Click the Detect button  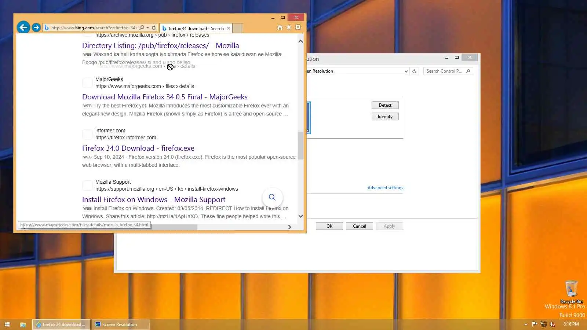(x=385, y=105)
